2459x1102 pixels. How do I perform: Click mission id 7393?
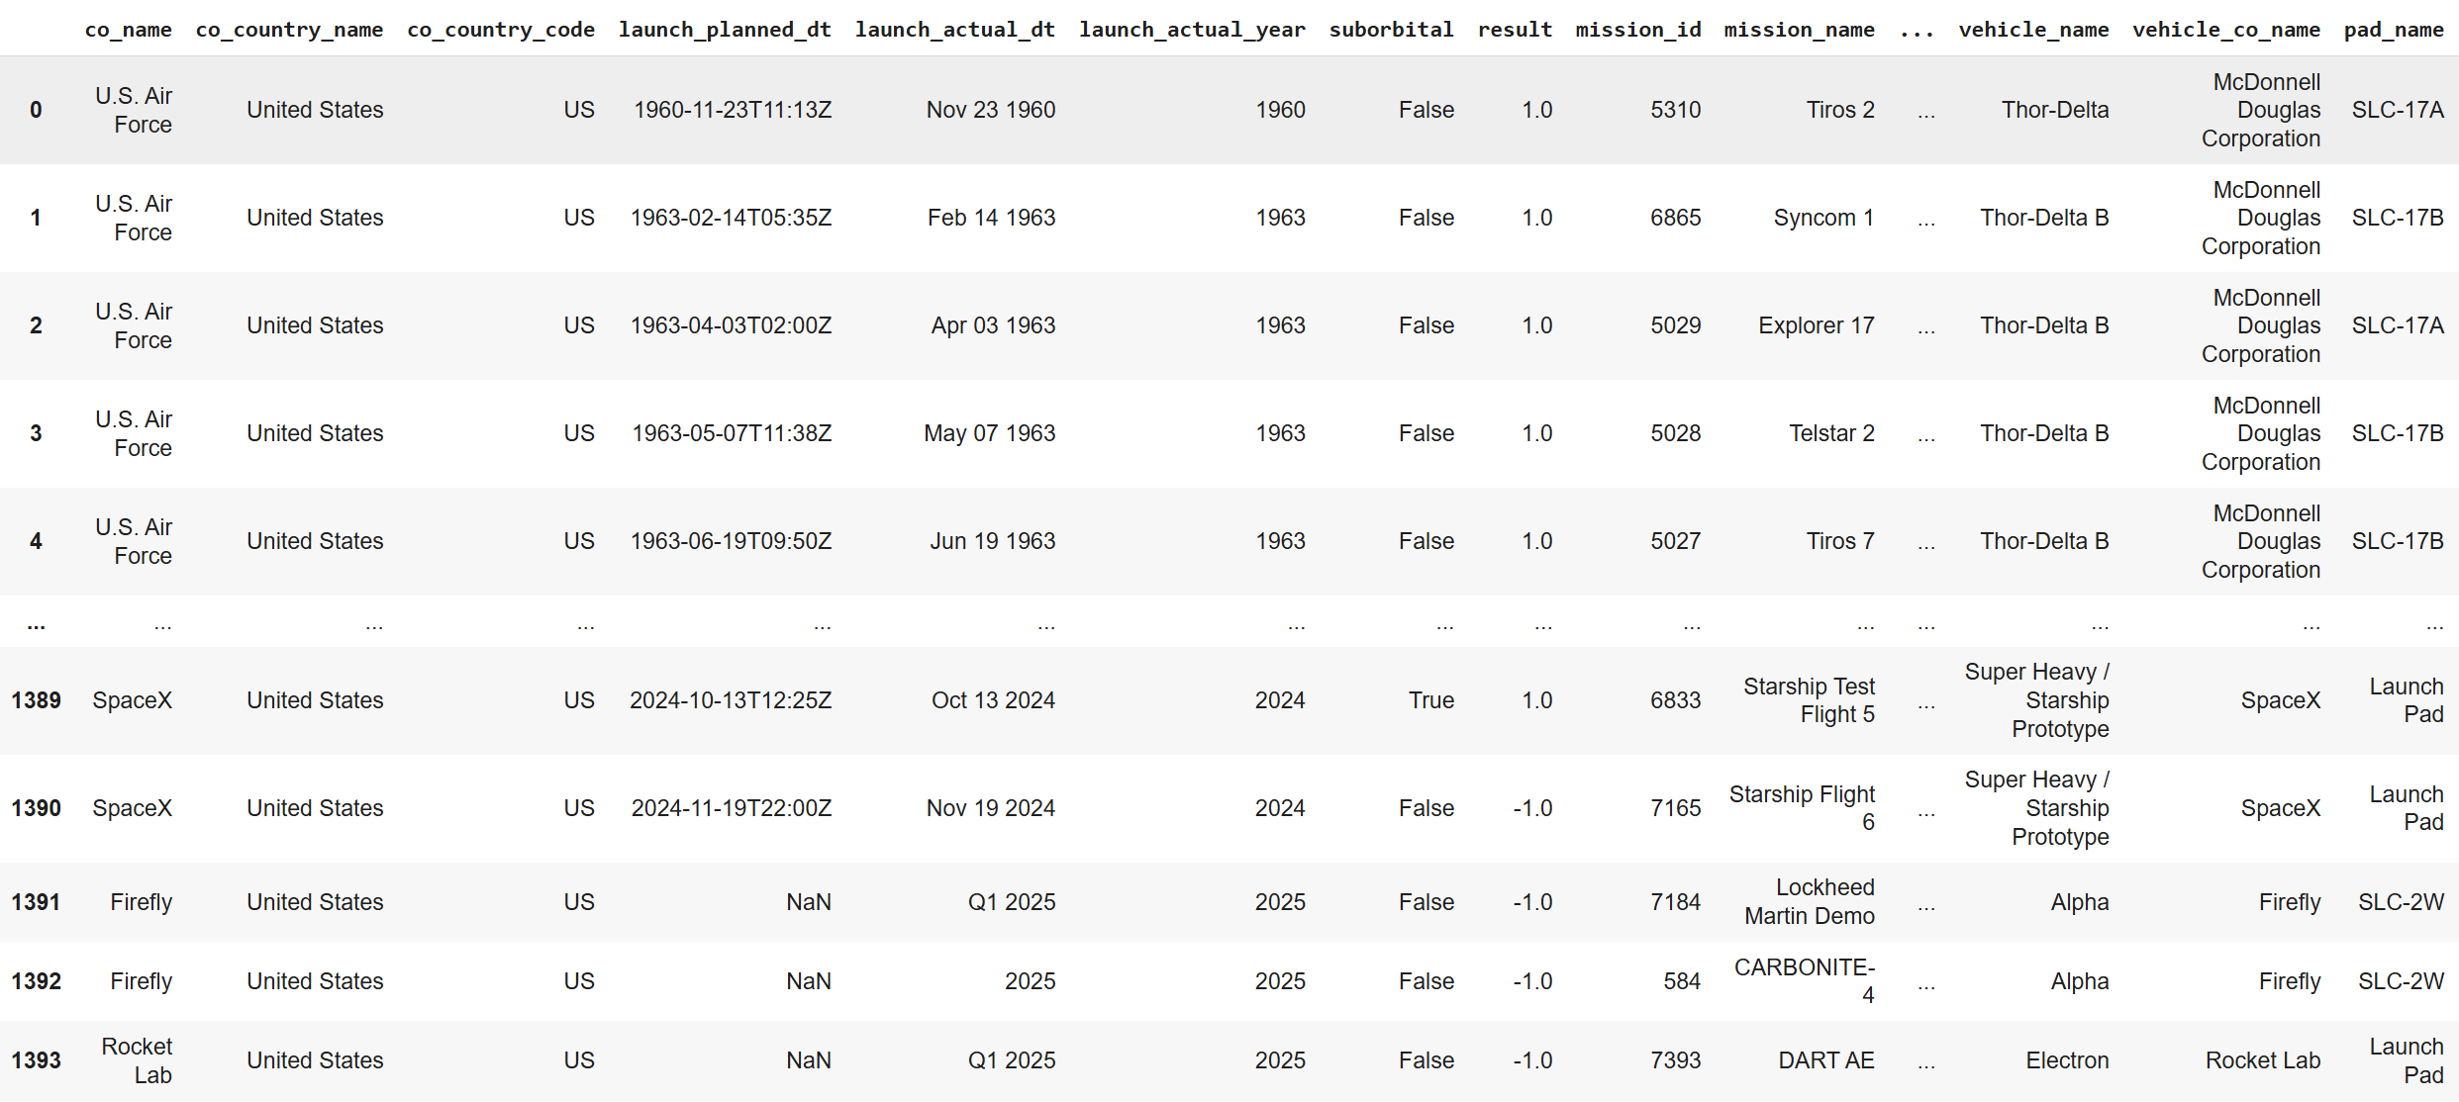(x=1675, y=1060)
